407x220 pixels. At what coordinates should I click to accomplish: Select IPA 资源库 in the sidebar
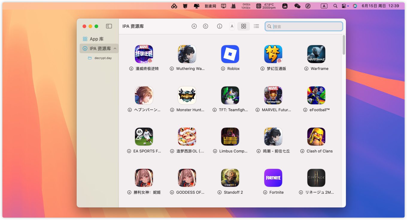[x=99, y=48]
